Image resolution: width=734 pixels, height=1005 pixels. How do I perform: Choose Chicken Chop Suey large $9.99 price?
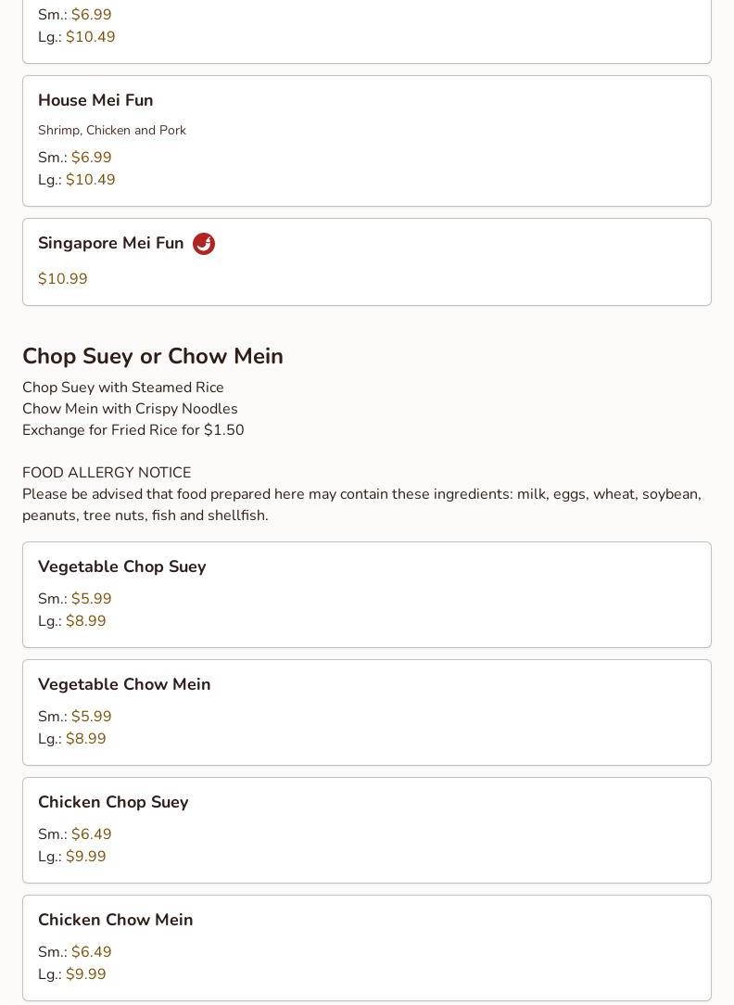tap(85, 857)
